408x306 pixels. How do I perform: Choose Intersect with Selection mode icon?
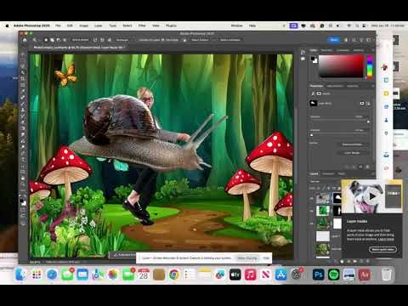65,40
